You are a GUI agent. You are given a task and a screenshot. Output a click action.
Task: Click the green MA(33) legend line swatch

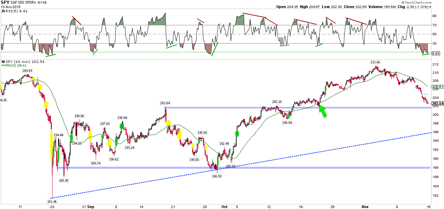pos(3,66)
